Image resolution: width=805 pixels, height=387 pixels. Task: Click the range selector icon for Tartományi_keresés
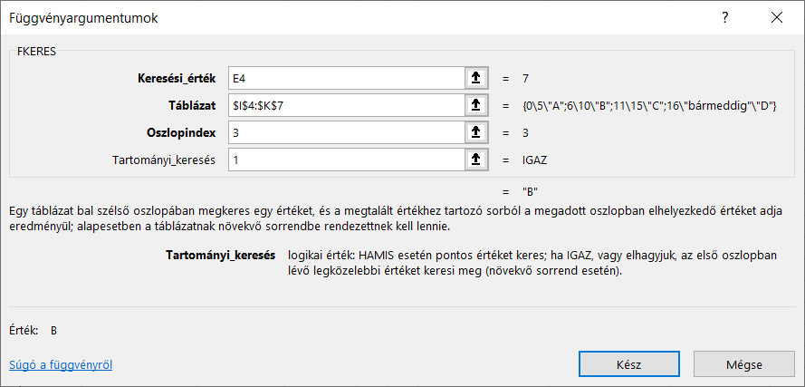click(475, 160)
